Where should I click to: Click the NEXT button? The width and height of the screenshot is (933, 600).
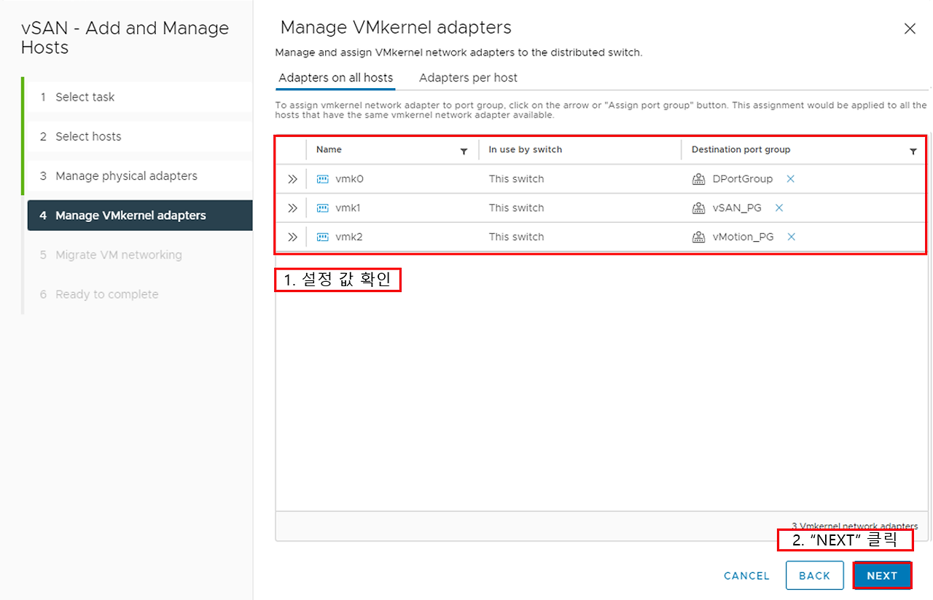882,575
